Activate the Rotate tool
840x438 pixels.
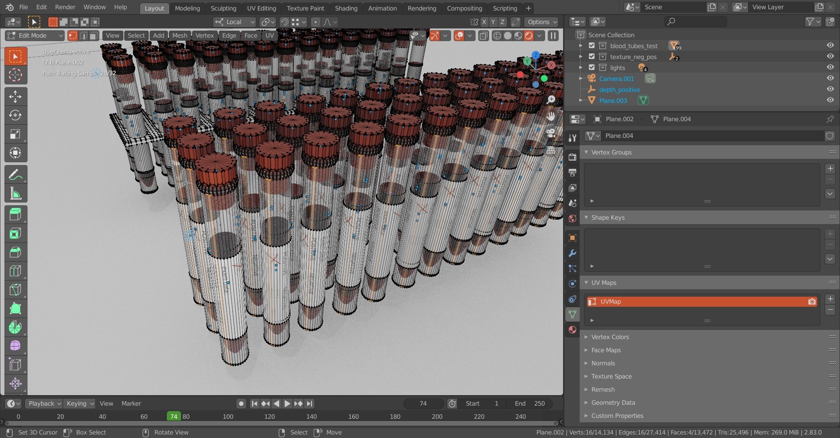[x=16, y=115]
